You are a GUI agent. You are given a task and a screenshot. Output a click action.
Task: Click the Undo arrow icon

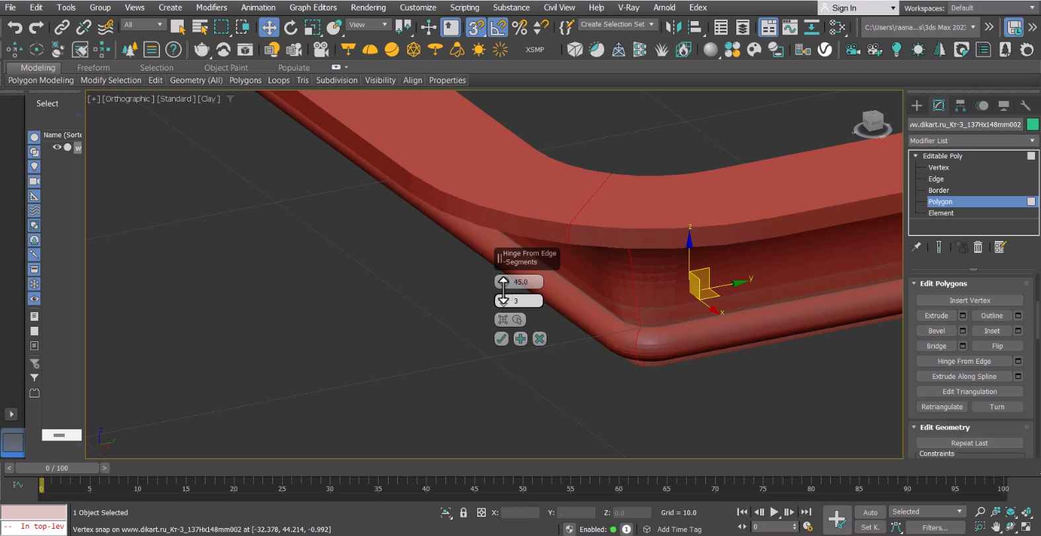15,27
